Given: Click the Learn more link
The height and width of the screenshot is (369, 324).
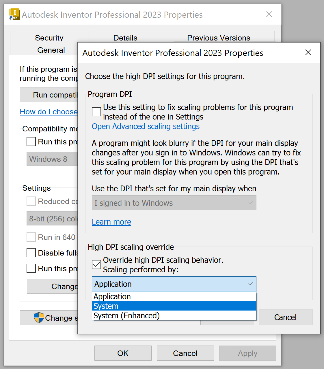Looking at the screenshot, I should [x=111, y=222].
